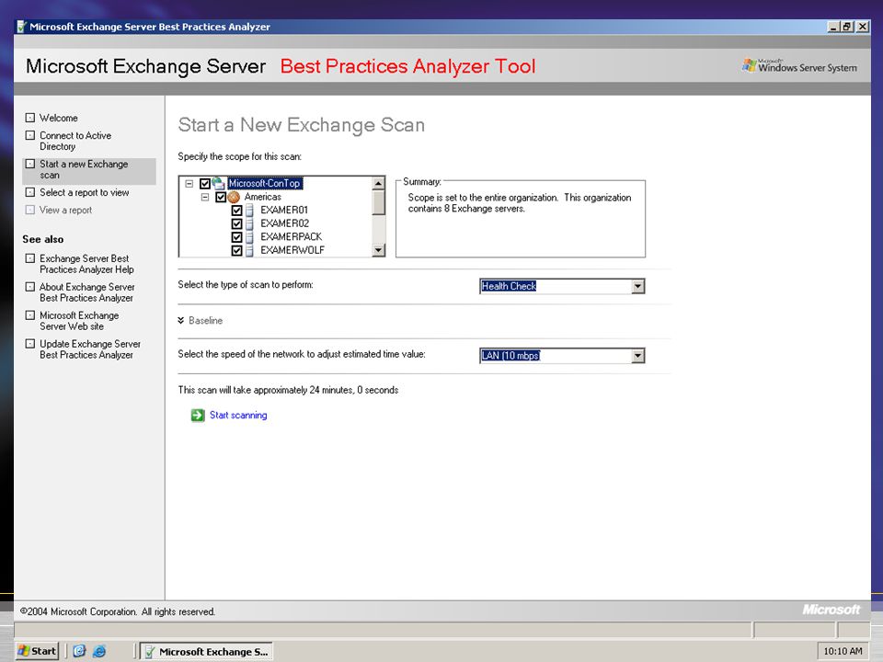
Task: Open the Windows Start menu
Action: pyautogui.click(x=37, y=651)
